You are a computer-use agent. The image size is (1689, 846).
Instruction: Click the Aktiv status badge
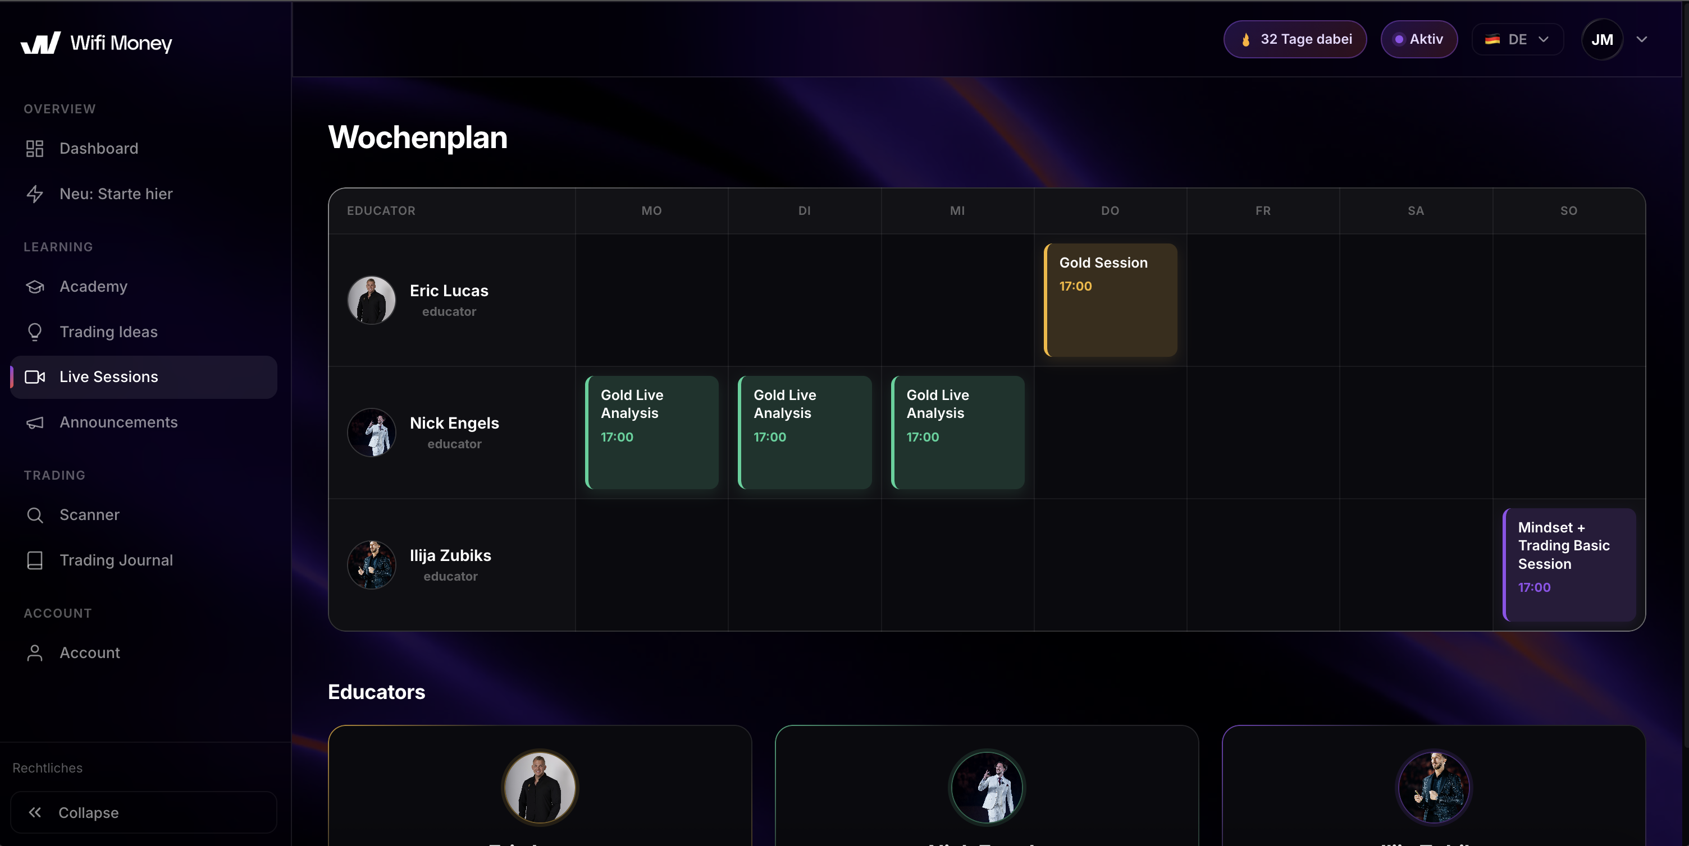pyautogui.click(x=1419, y=39)
